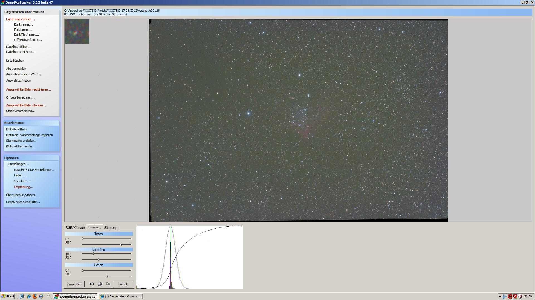Click Ausgewählte Bilder stacken link
Image resolution: width=535 pixels, height=300 pixels.
point(26,105)
